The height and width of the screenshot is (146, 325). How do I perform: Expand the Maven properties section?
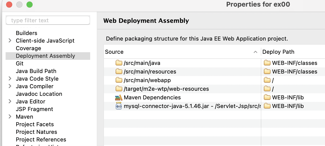pos(10,117)
